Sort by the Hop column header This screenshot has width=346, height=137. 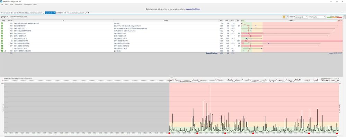[4, 21]
